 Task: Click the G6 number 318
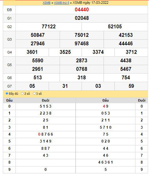(82, 78)
